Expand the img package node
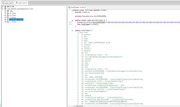This screenshot has width=180, height=107. [x=5, y=11]
